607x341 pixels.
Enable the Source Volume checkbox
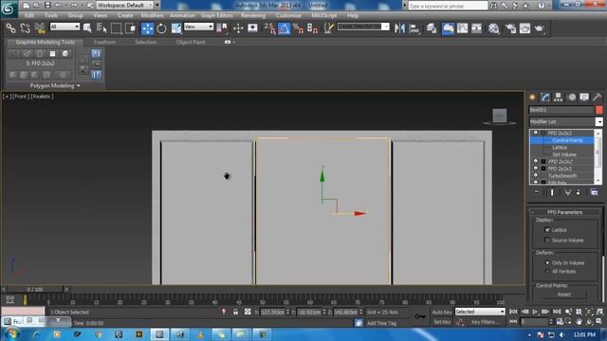click(x=547, y=240)
